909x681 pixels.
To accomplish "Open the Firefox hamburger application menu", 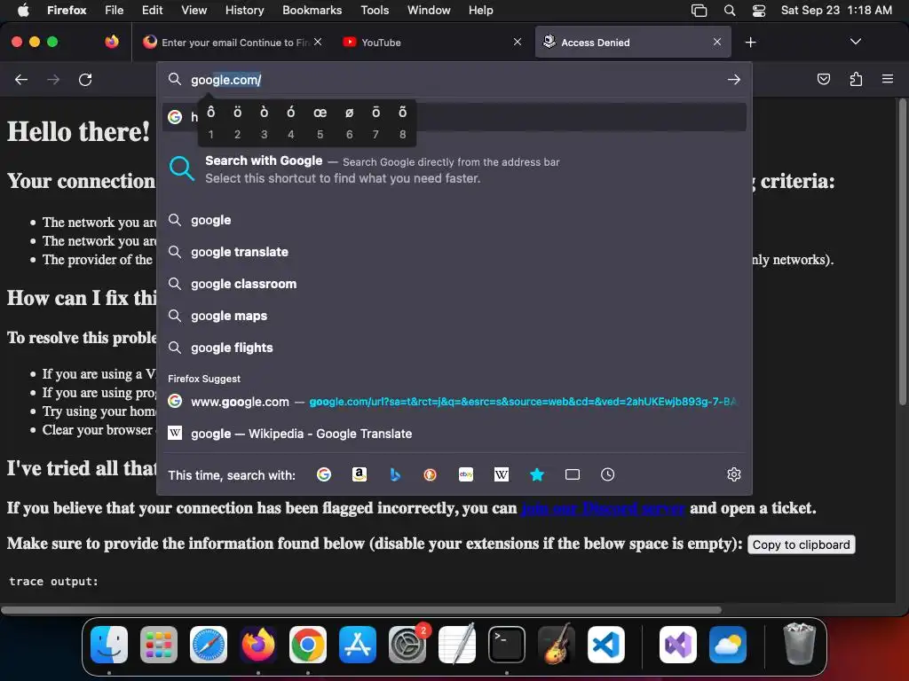I will click(x=887, y=79).
